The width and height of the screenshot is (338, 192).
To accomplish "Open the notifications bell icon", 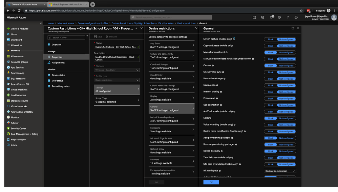I will pos(271,18).
